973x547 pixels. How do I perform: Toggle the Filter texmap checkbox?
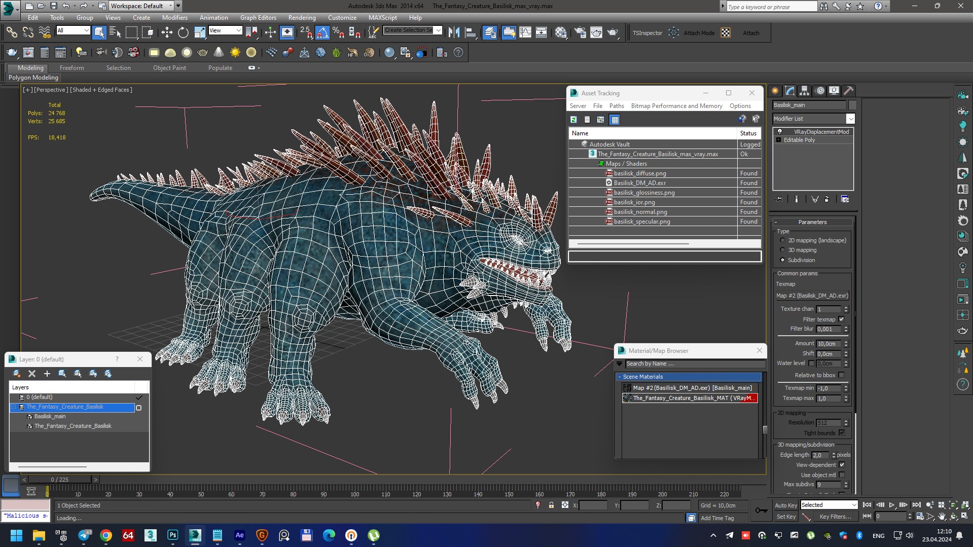coord(842,319)
